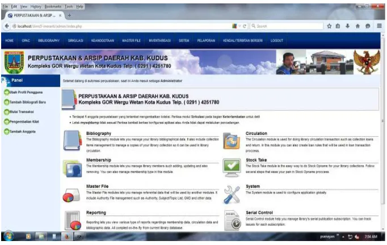Click the Windows Start orb
The height and width of the screenshot is (245, 387).
(9, 236)
